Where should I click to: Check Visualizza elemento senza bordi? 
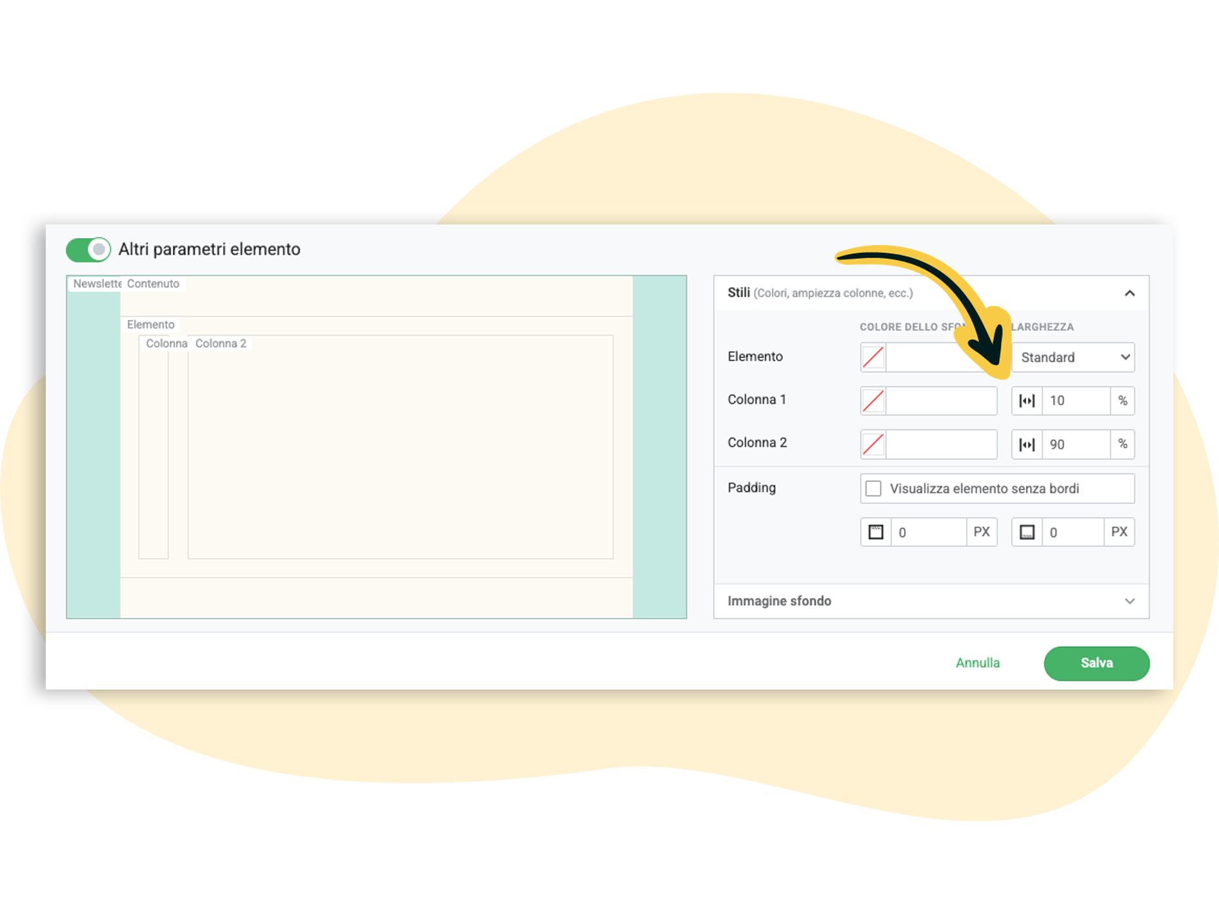pos(873,488)
